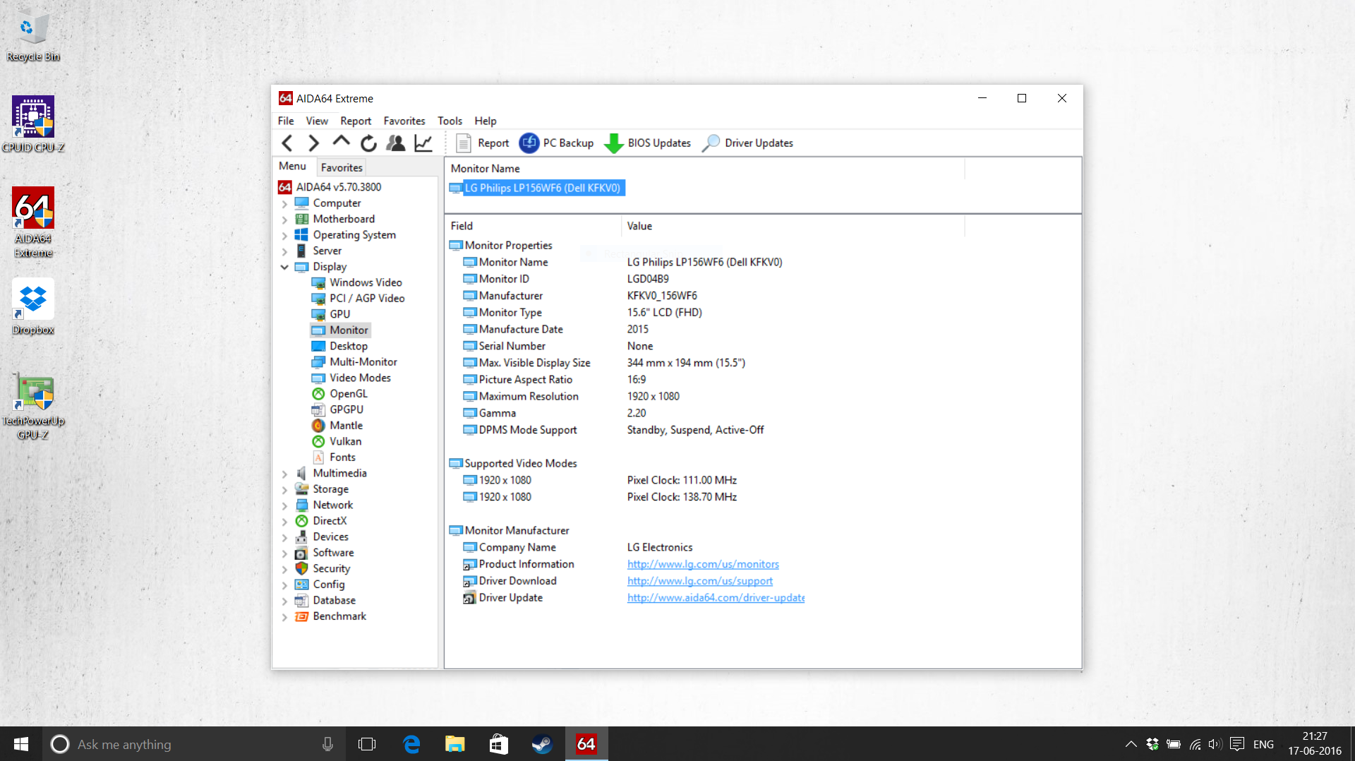Expand the Network node

tap(284, 505)
